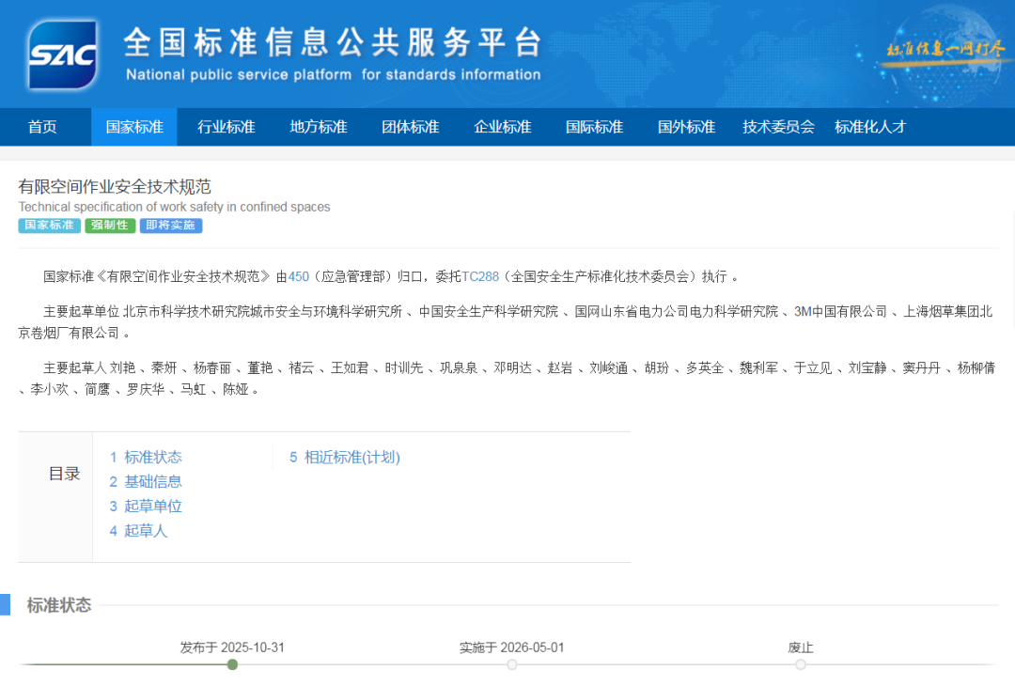This screenshot has width=1015, height=686.
Task: Open the 国外标准 menu item
Action: tap(687, 127)
